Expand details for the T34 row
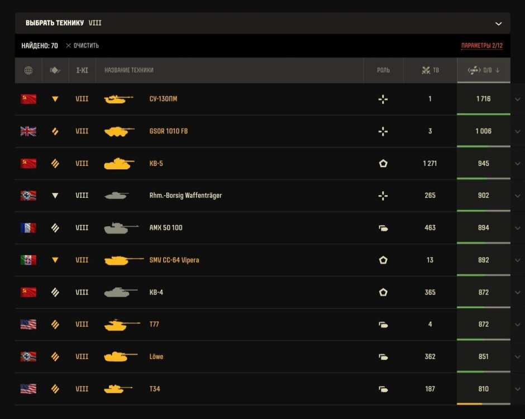The image size is (525, 419). point(518,389)
